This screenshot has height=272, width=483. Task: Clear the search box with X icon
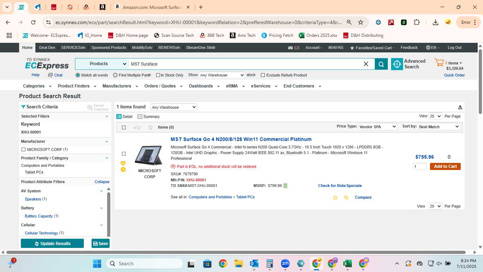(x=366, y=64)
